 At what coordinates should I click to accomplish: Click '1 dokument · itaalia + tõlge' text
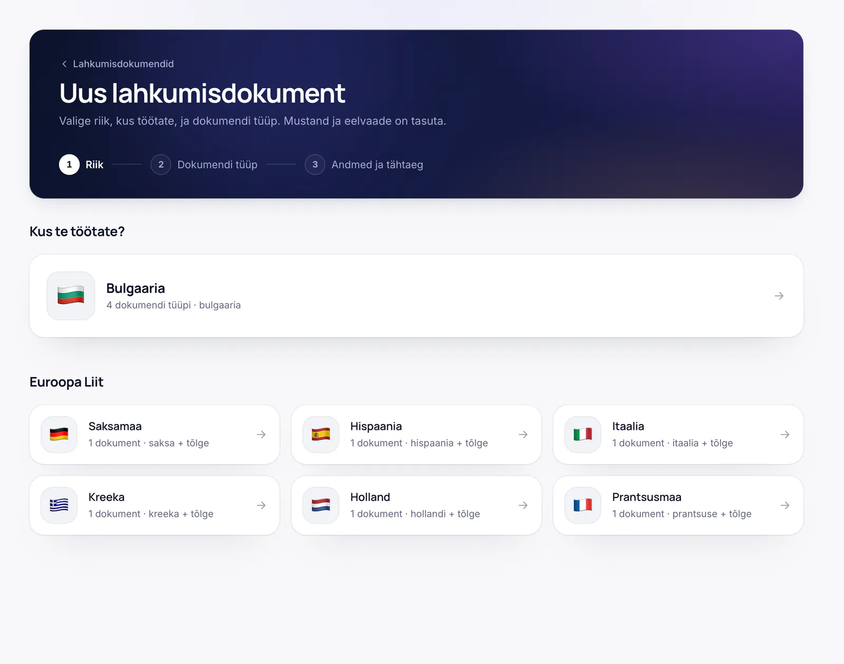click(x=673, y=443)
